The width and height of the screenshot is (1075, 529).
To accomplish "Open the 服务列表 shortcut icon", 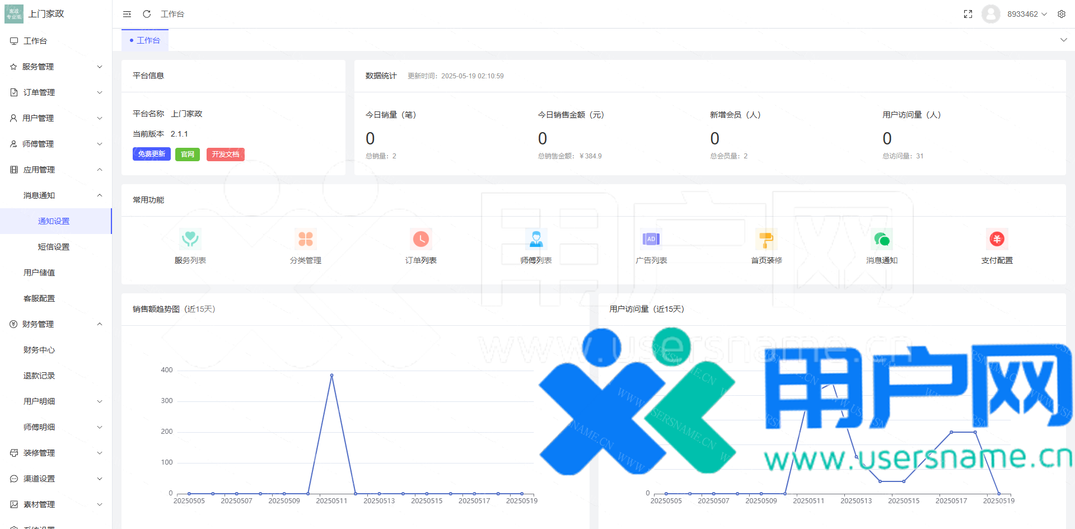I will click(190, 240).
